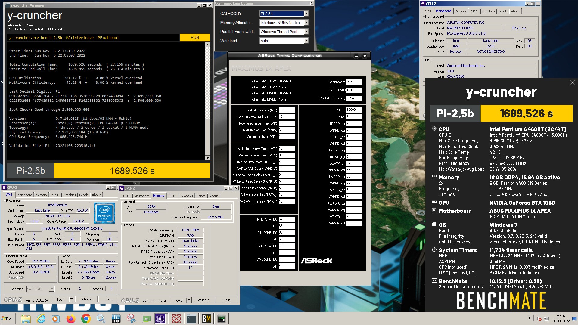Switch to CPU tab in CPU-Z Memory window

(126, 196)
